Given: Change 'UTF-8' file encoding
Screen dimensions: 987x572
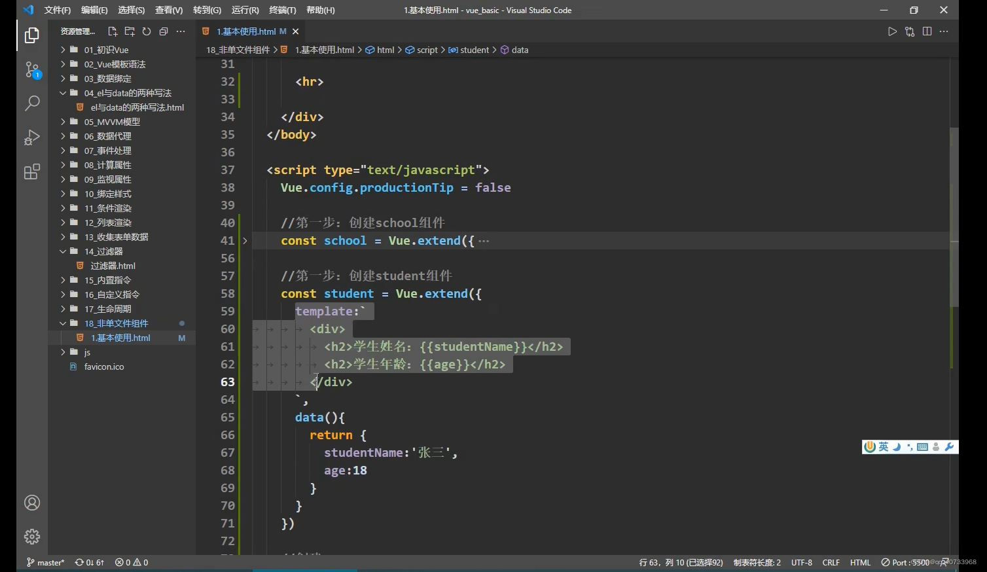Looking at the screenshot, I should tap(801, 562).
